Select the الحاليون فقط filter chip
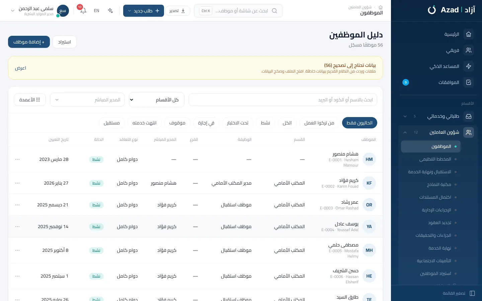The image size is (482, 301). 359,123
